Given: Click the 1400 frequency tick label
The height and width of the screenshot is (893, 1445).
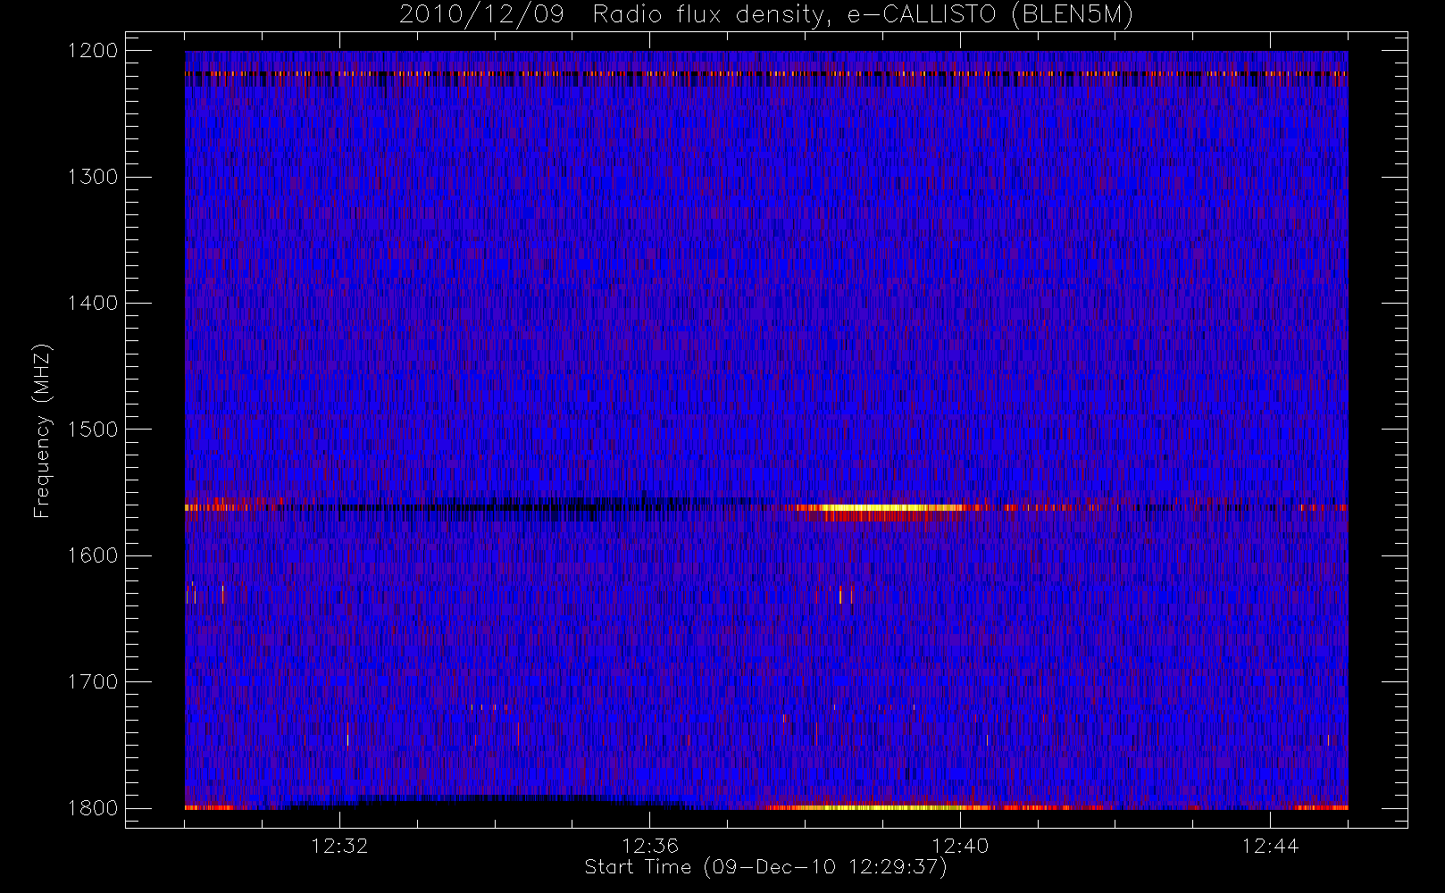Looking at the screenshot, I should (93, 304).
